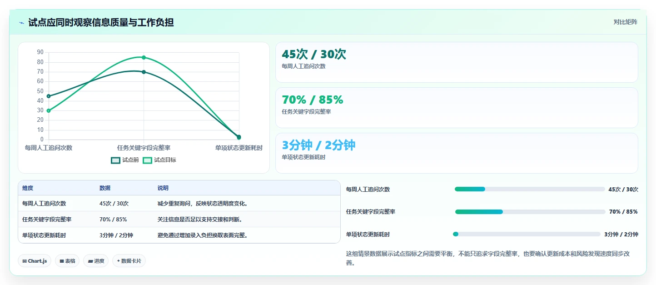Click the title 试点应同时观察信息质量与工作负担
This screenshot has width=656, height=285.
pos(101,22)
